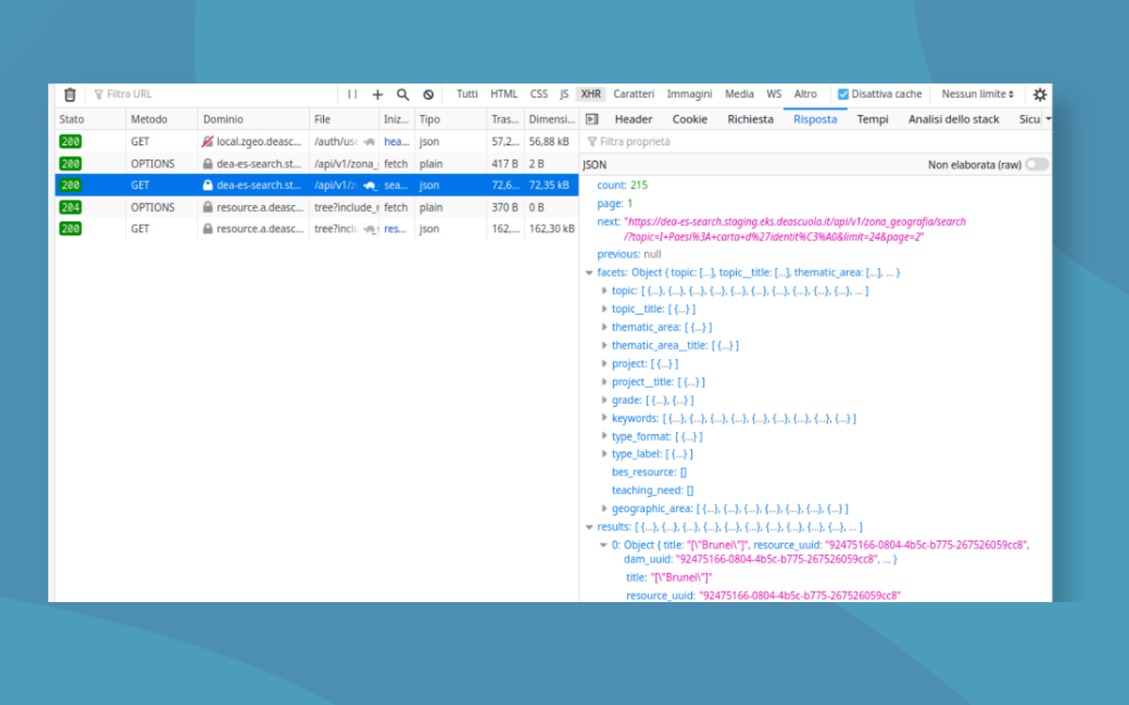The image size is (1129, 705).
Task: Open the Analisi dello stack tab
Action: point(953,119)
